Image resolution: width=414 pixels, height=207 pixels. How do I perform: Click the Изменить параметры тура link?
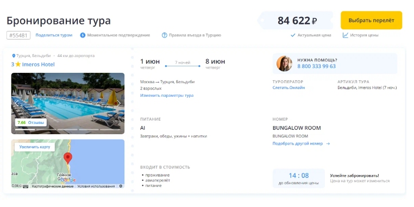point(167,95)
